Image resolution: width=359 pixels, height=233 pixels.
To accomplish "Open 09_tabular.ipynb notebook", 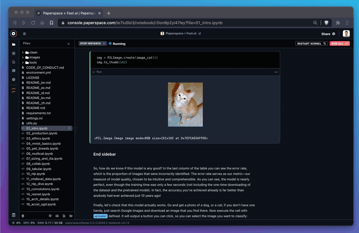I will tap(39, 169).
